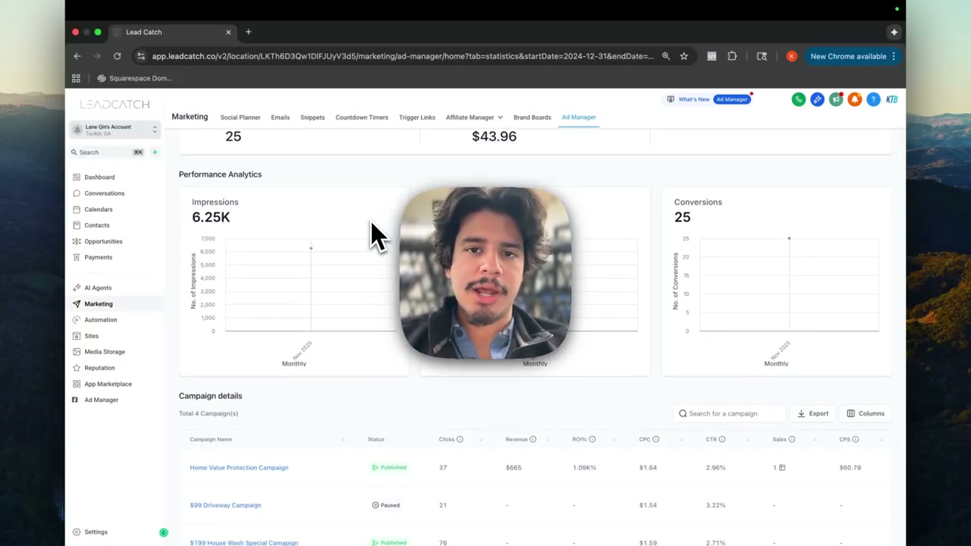This screenshot has height=546, width=971.
Task: Bookmark this page with the star icon
Action: pyautogui.click(x=683, y=56)
